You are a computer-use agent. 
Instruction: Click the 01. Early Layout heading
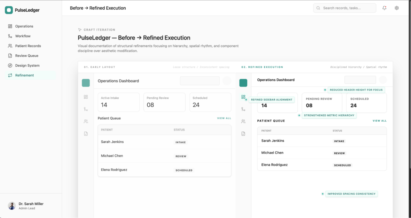click(100, 67)
